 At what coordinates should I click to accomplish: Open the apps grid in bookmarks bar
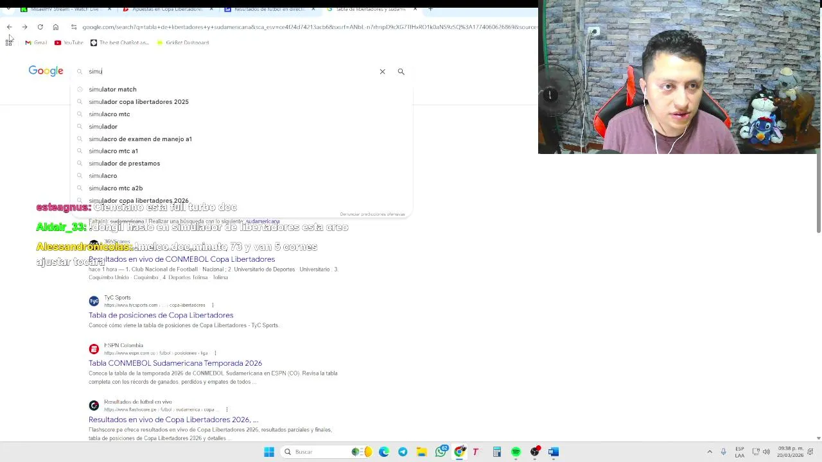tap(9, 42)
